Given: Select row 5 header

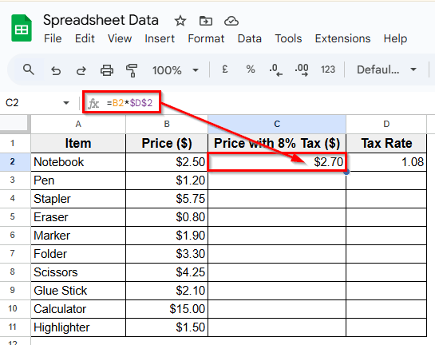Looking at the screenshot, I should 13,216.
